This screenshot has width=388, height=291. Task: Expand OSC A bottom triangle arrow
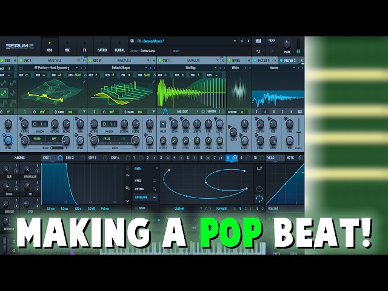point(84,112)
